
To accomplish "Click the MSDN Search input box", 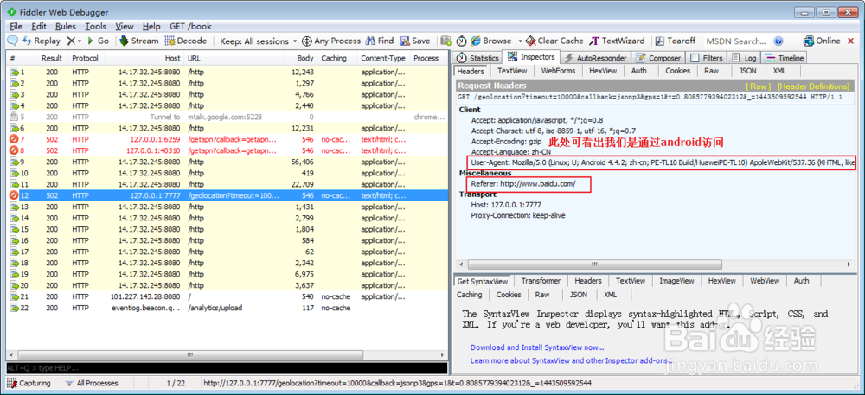I will coord(736,41).
